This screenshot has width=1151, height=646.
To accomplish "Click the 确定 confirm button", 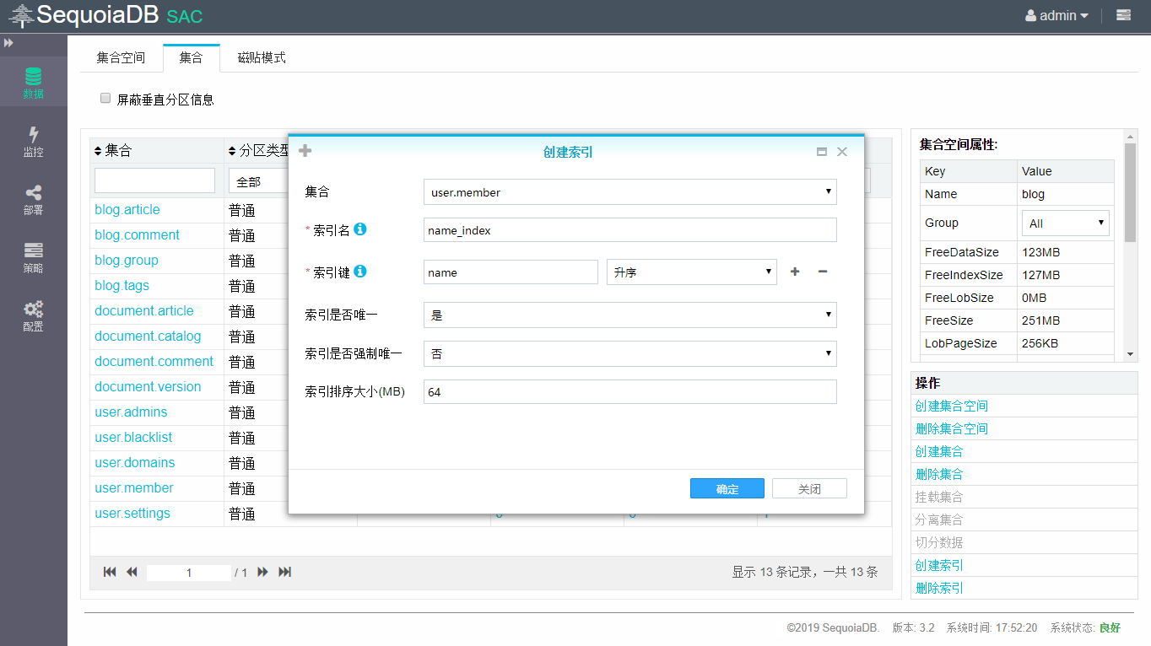I will coord(727,489).
